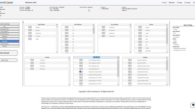Click the Quarter list scroll up arrow
Viewport: 195px width, 109px height.
pos(69,59)
